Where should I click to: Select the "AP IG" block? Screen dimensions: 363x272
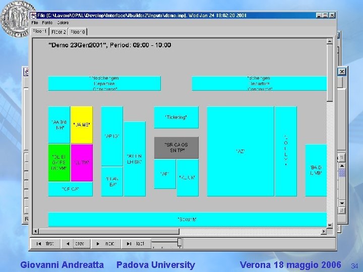(x=112, y=136)
